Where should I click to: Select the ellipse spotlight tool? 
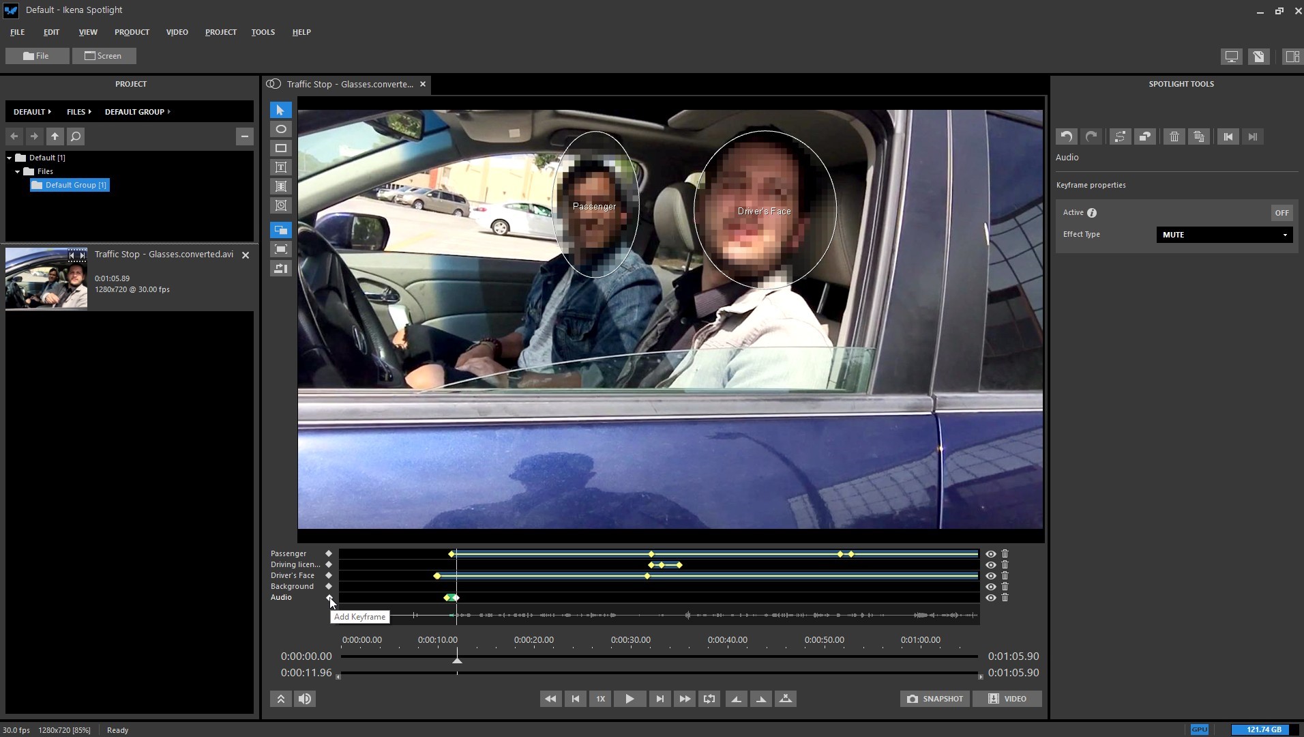280,129
